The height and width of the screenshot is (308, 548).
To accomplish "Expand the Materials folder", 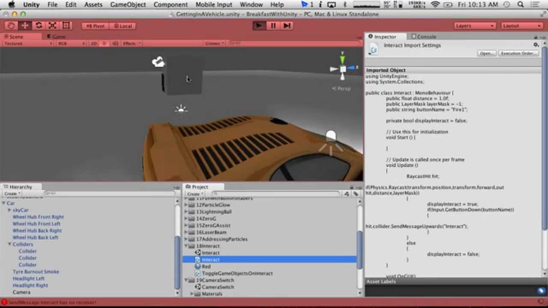I will tap(192, 294).
